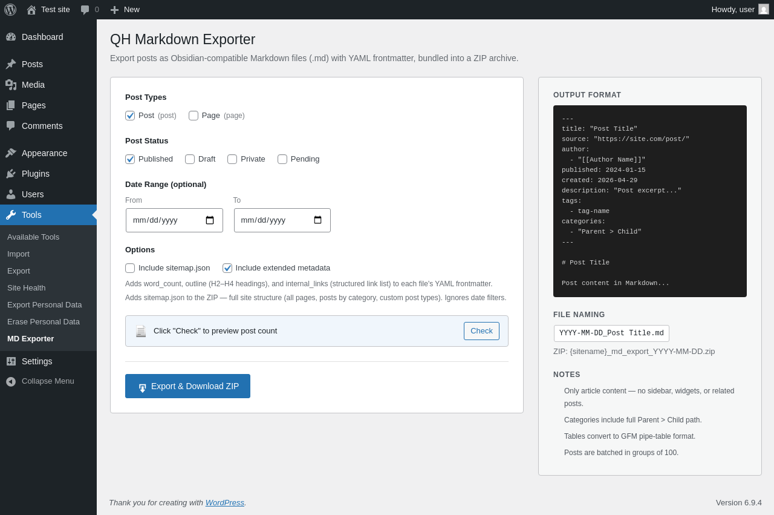
Task: Toggle Include sitemap.json option
Action: coord(130,268)
